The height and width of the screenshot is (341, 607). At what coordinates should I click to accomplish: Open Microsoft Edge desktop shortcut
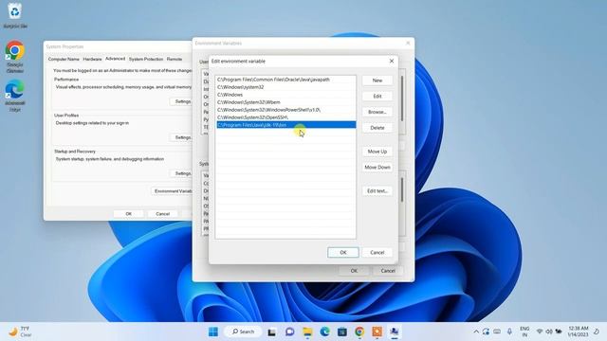(15, 95)
